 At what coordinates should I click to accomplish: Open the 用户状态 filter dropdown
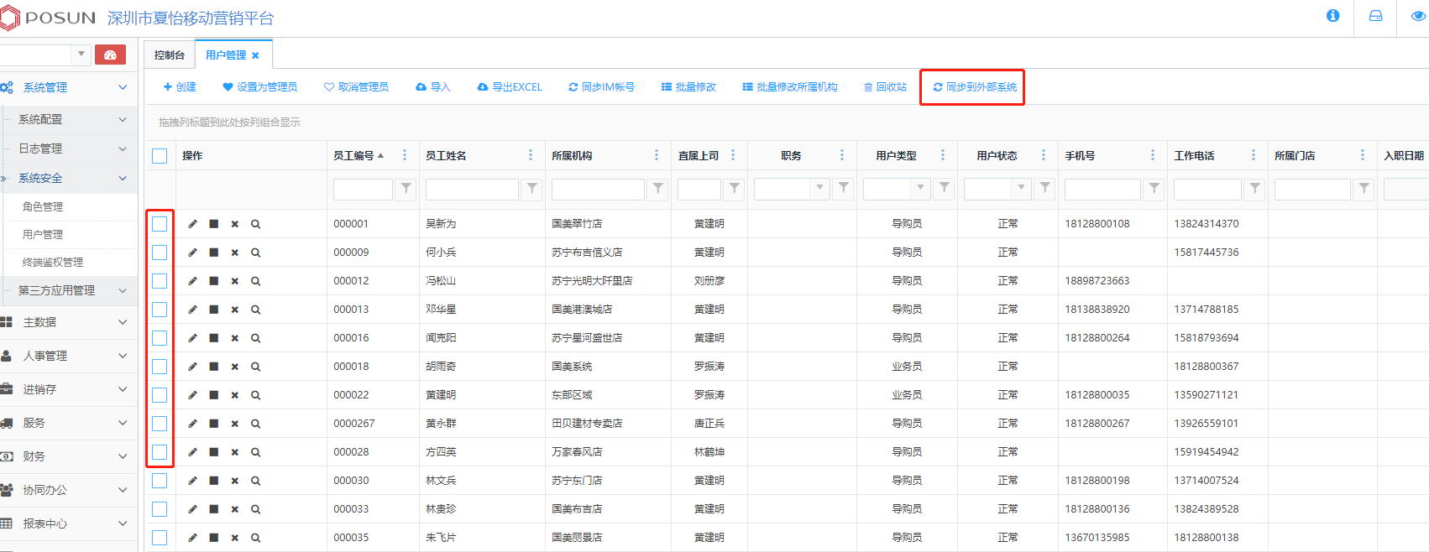(x=1021, y=189)
